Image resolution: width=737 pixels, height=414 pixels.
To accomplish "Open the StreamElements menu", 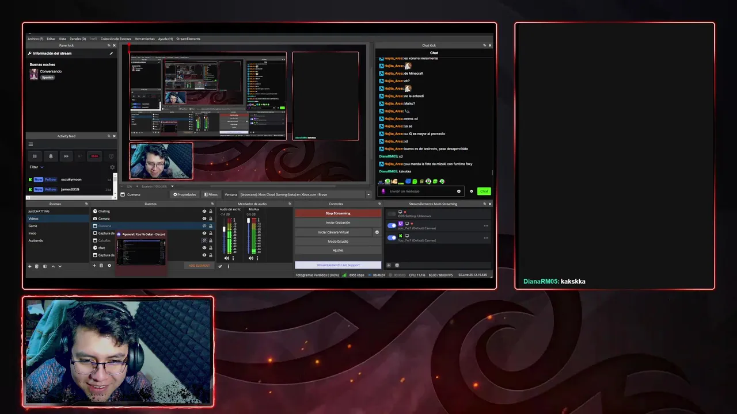I will click(188, 39).
